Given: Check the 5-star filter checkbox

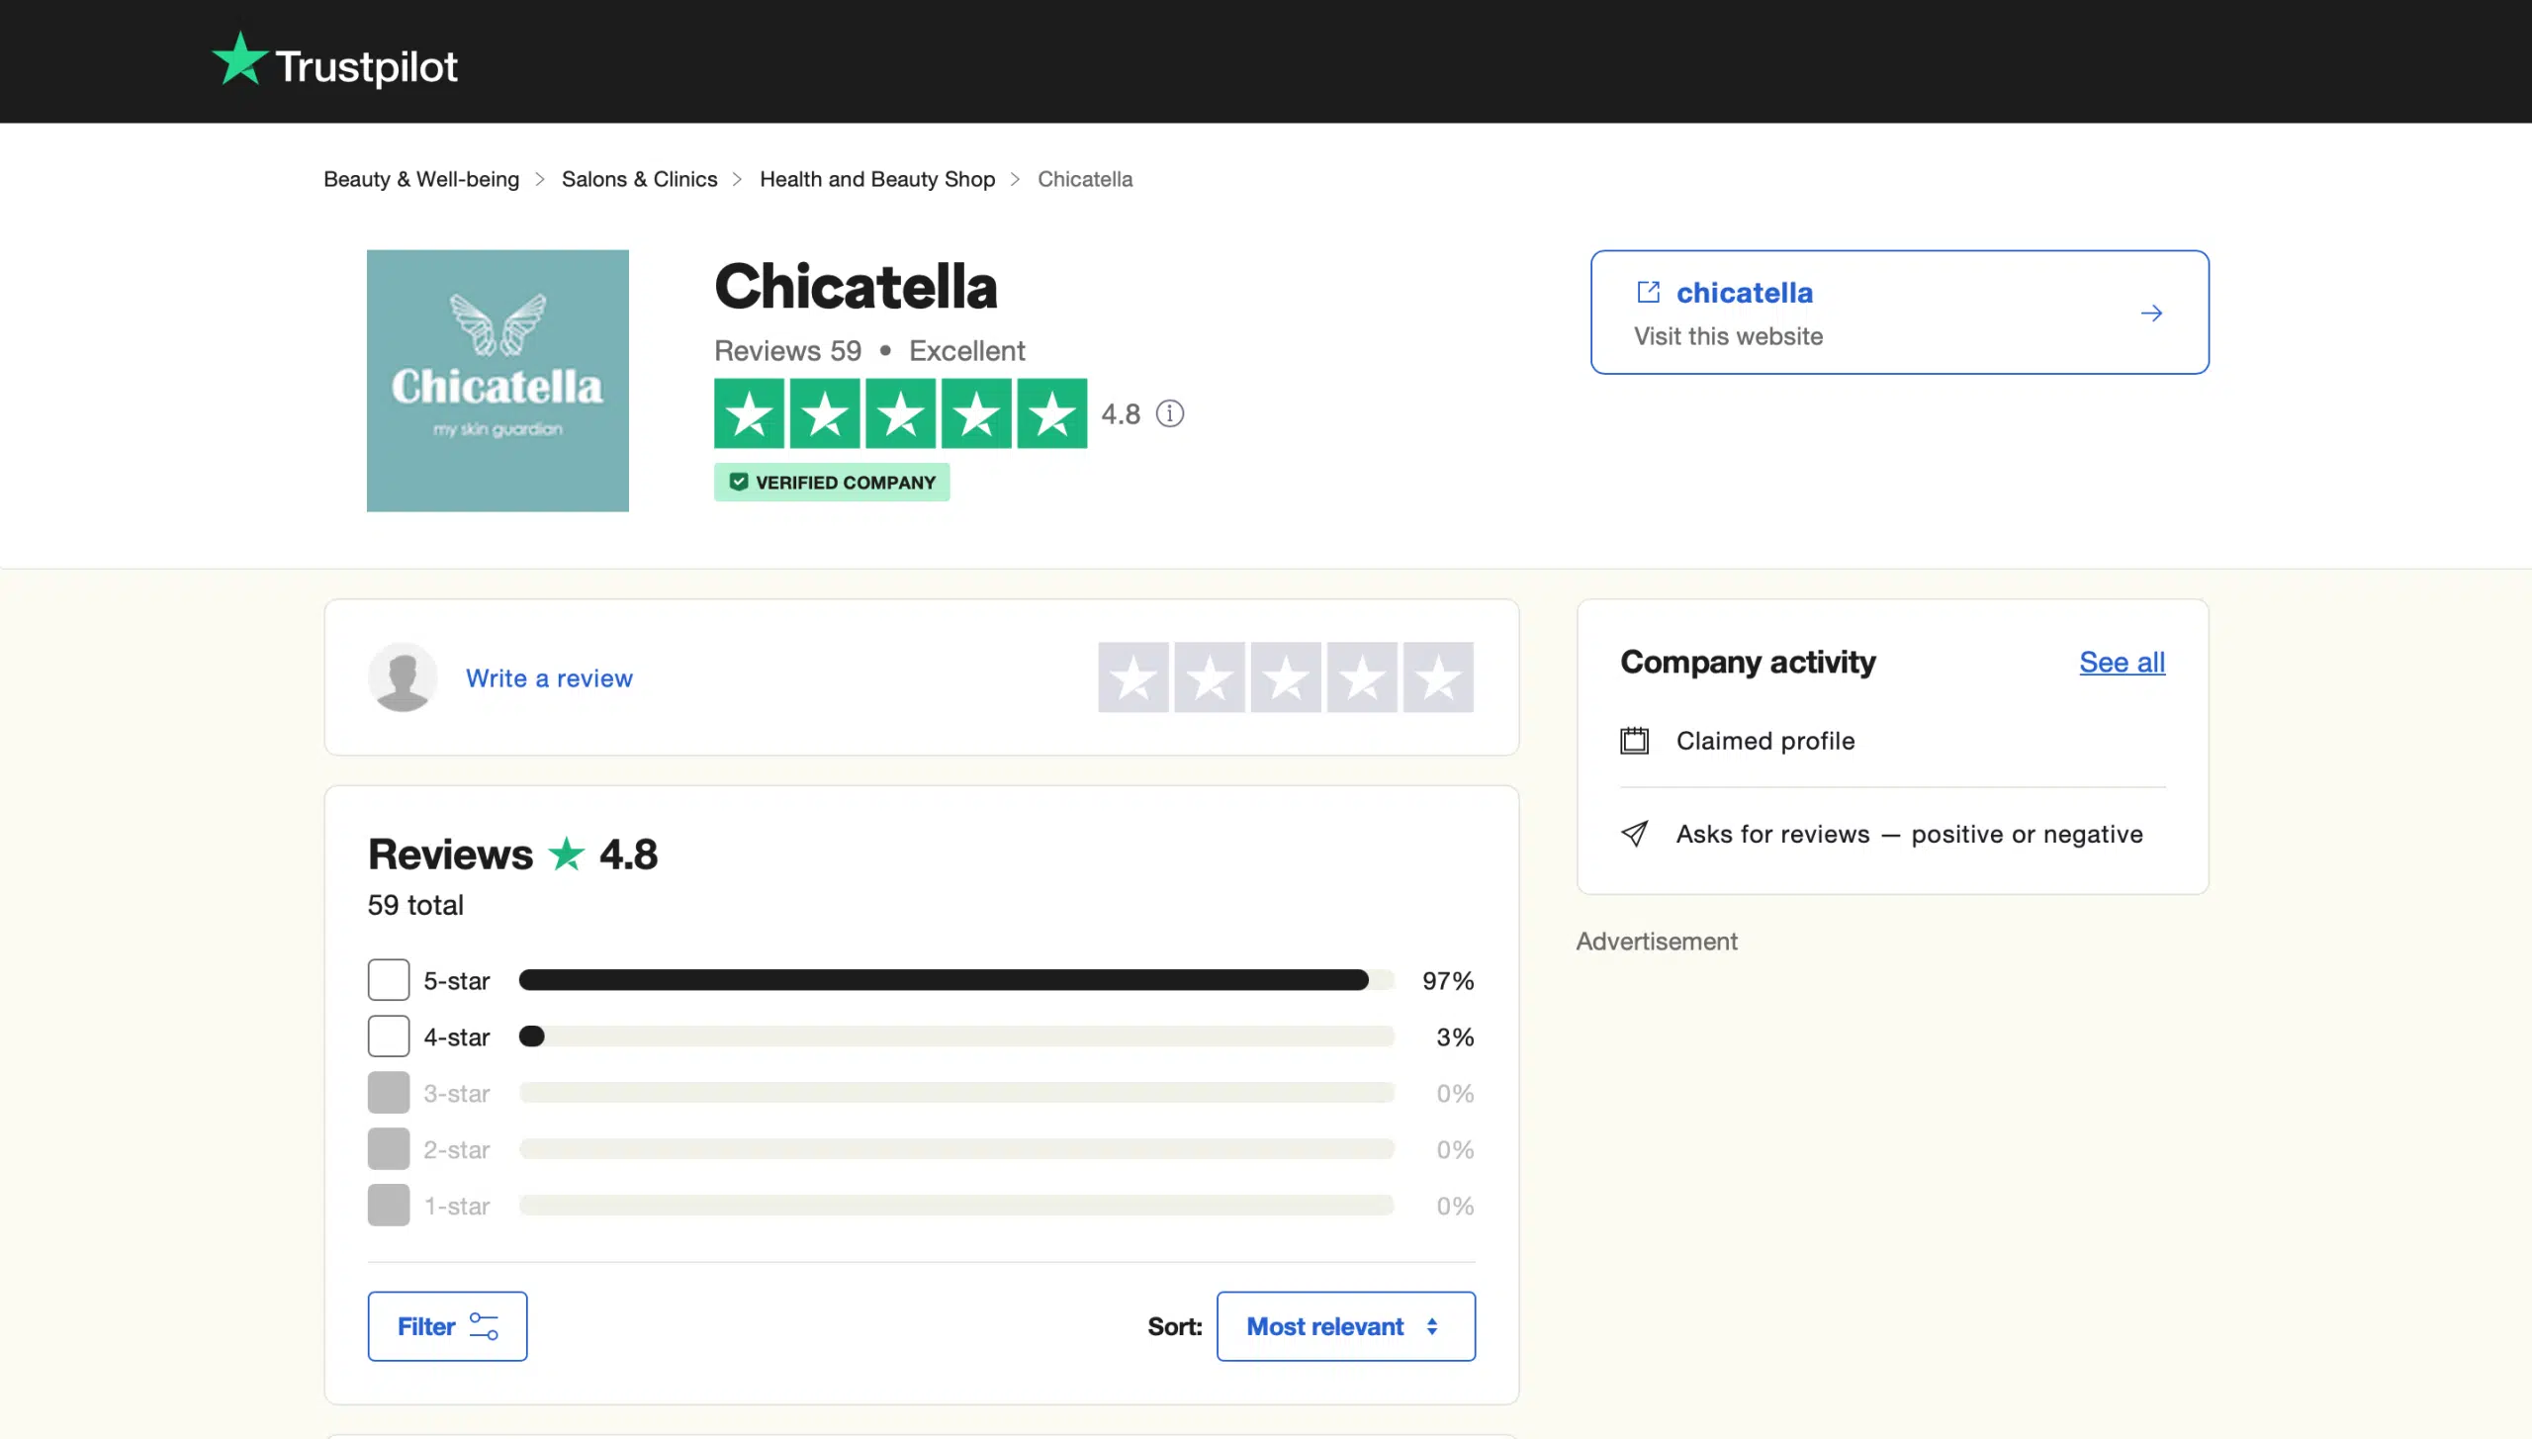Looking at the screenshot, I should (x=389, y=980).
